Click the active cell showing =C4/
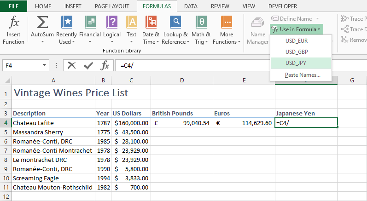The image size is (367, 201). 306,123
